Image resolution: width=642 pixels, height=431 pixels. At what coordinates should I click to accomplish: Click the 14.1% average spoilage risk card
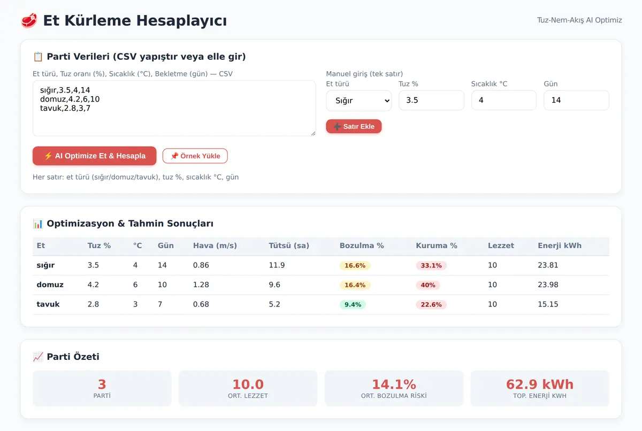pos(394,388)
